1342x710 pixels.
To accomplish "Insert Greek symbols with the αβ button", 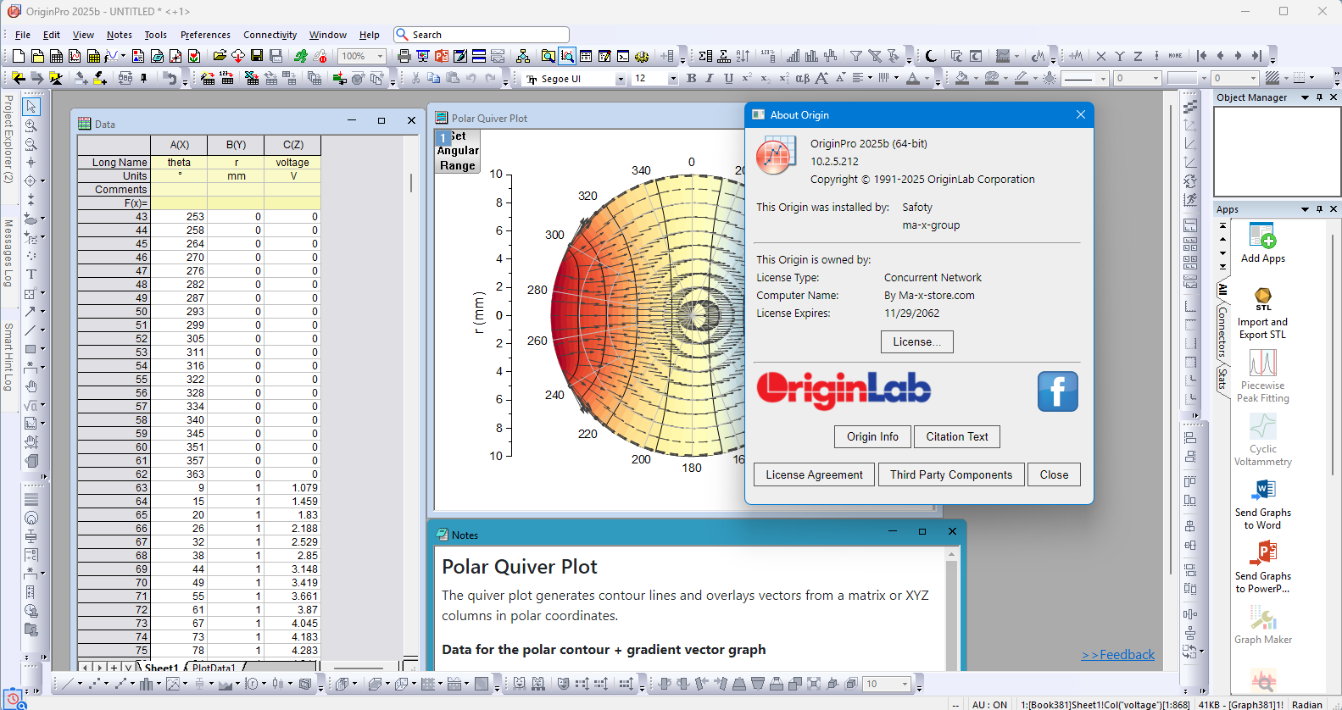I will pyautogui.click(x=802, y=78).
